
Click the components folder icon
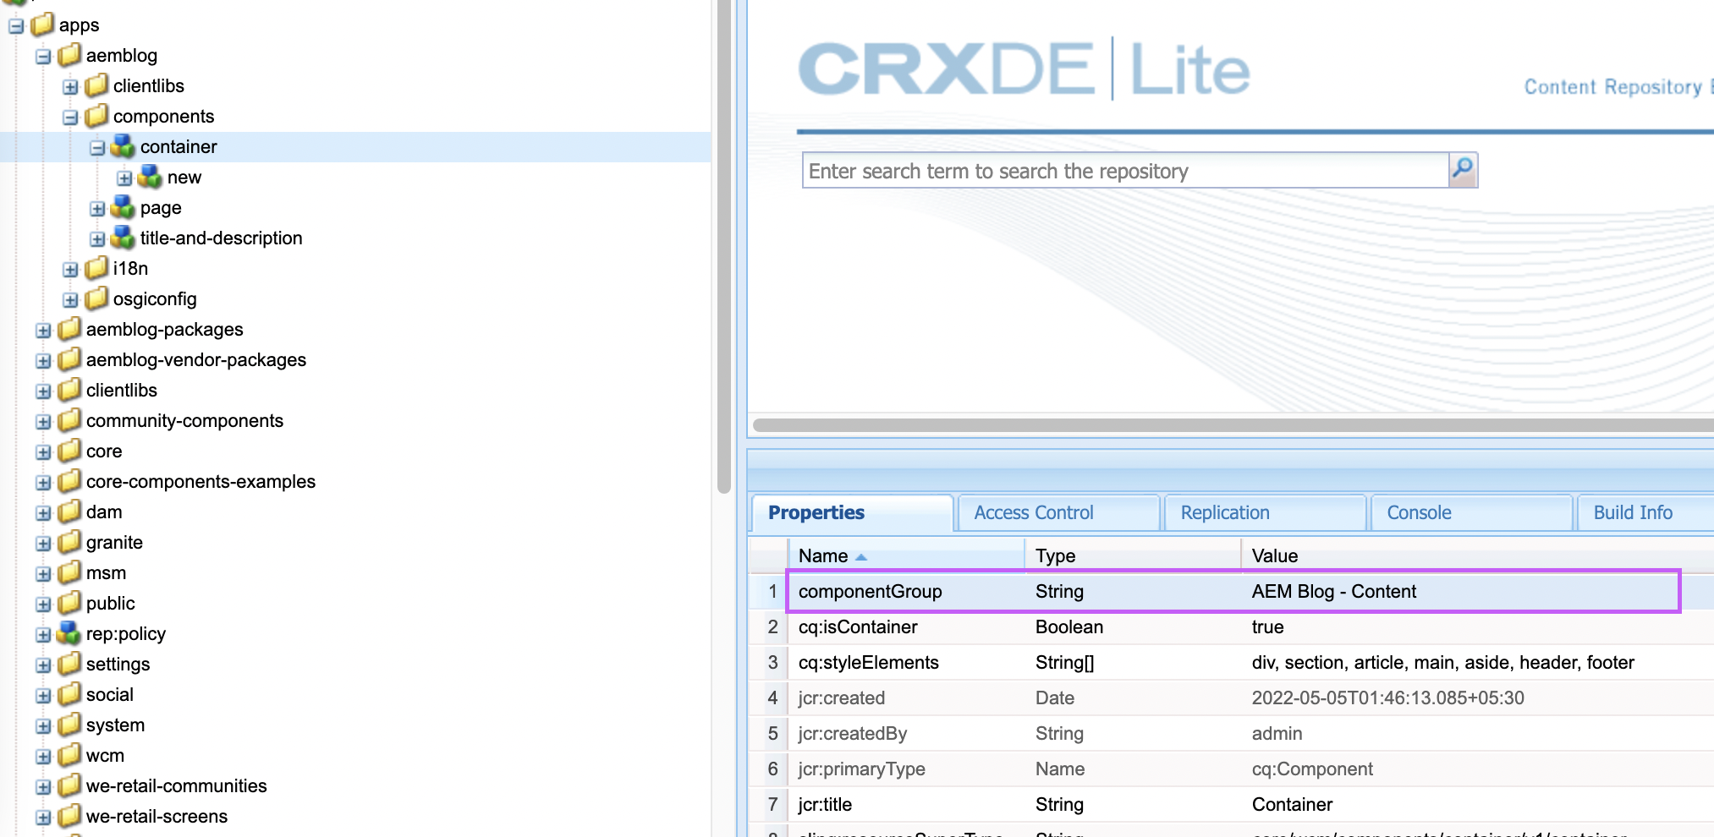click(x=96, y=116)
